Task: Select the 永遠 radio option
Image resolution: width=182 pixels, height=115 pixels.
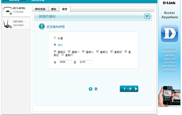Action: pos(55,38)
